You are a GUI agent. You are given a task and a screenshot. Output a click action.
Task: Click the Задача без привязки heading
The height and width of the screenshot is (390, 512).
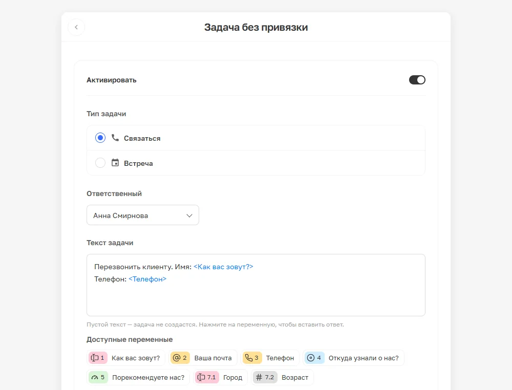[x=256, y=28]
